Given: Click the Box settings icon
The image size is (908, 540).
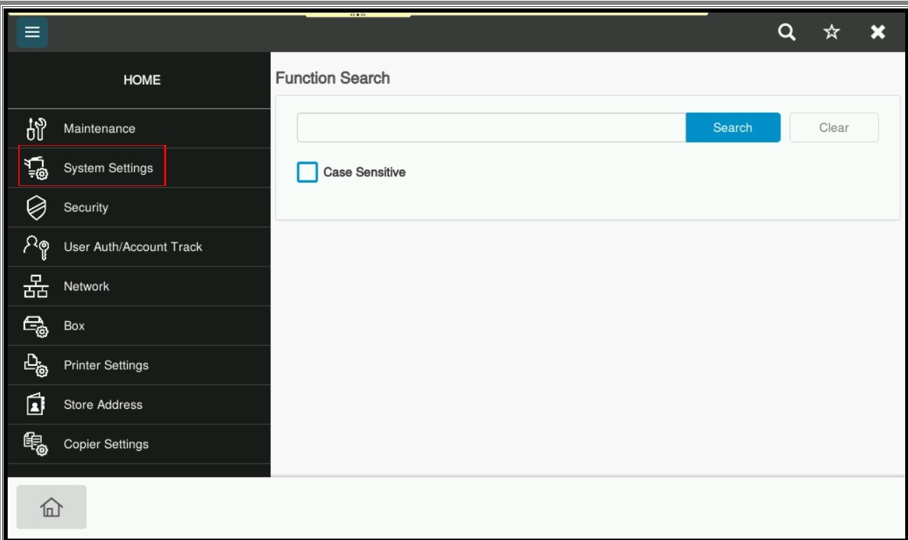Looking at the screenshot, I should [x=35, y=326].
